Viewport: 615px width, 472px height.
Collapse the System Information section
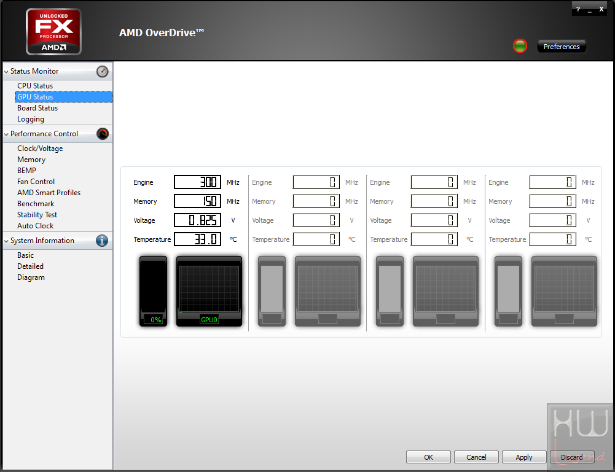coord(6,241)
